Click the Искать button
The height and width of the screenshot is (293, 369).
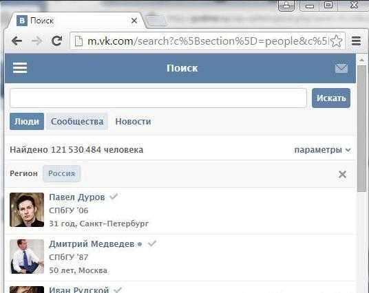[331, 98]
